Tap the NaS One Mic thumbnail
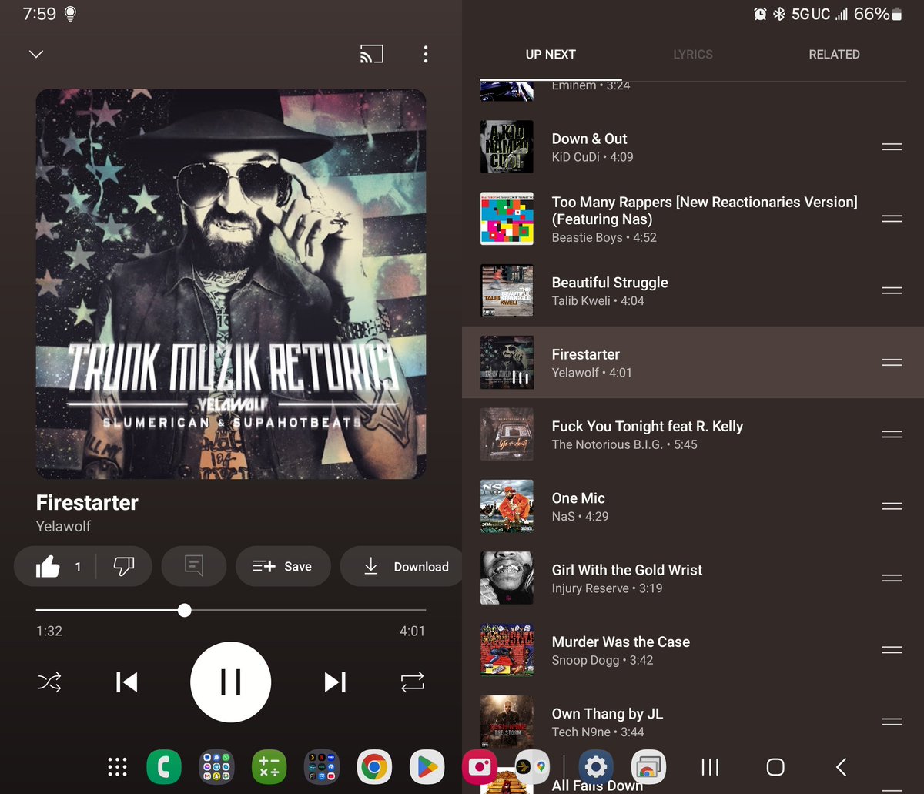The height and width of the screenshot is (794, 924). (507, 506)
